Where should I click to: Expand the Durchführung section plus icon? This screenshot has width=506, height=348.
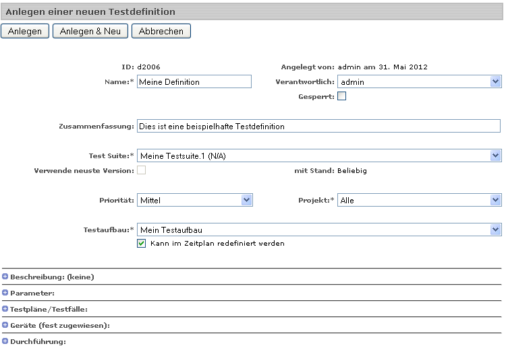point(5,341)
